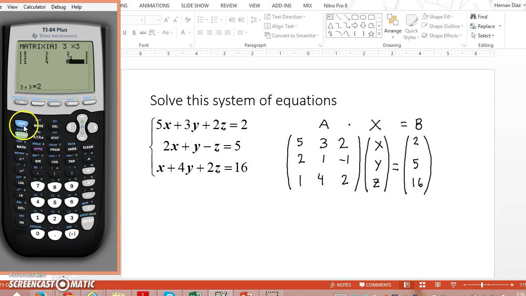
Task: Click the SIN calculator key
Action: click(38, 161)
